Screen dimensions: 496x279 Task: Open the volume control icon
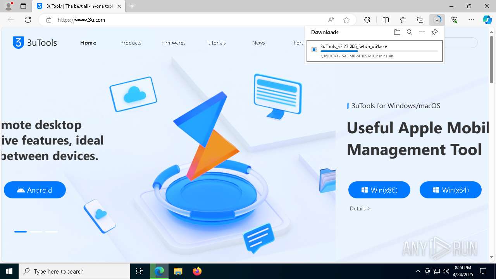click(446, 271)
